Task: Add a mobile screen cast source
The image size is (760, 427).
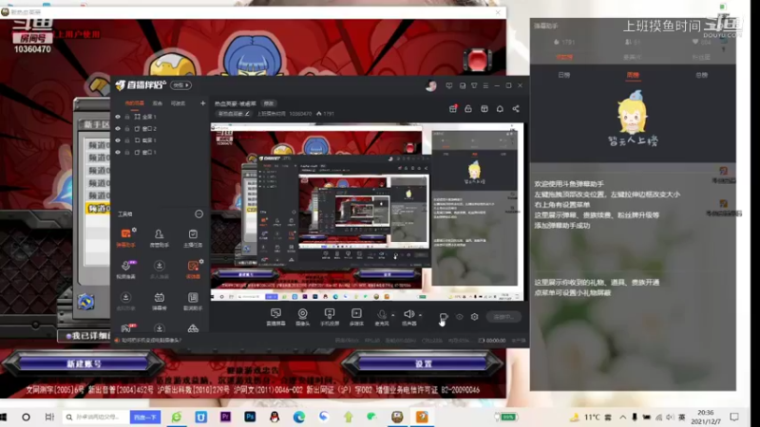Action: tap(330, 317)
